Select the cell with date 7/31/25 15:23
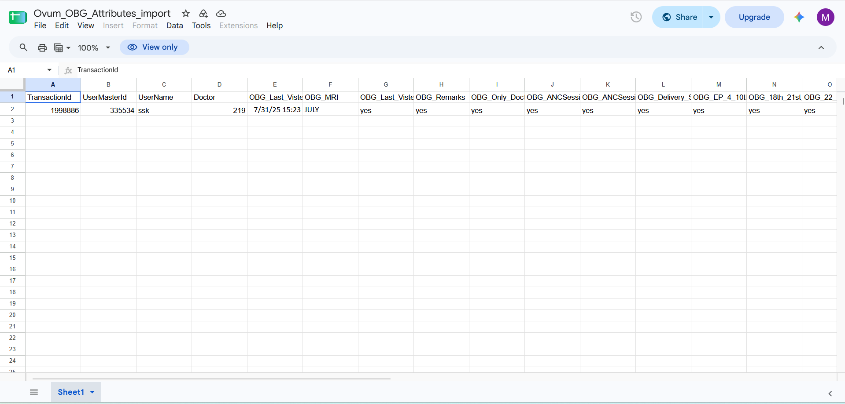This screenshot has width=845, height=404. [x=275, y=110]
